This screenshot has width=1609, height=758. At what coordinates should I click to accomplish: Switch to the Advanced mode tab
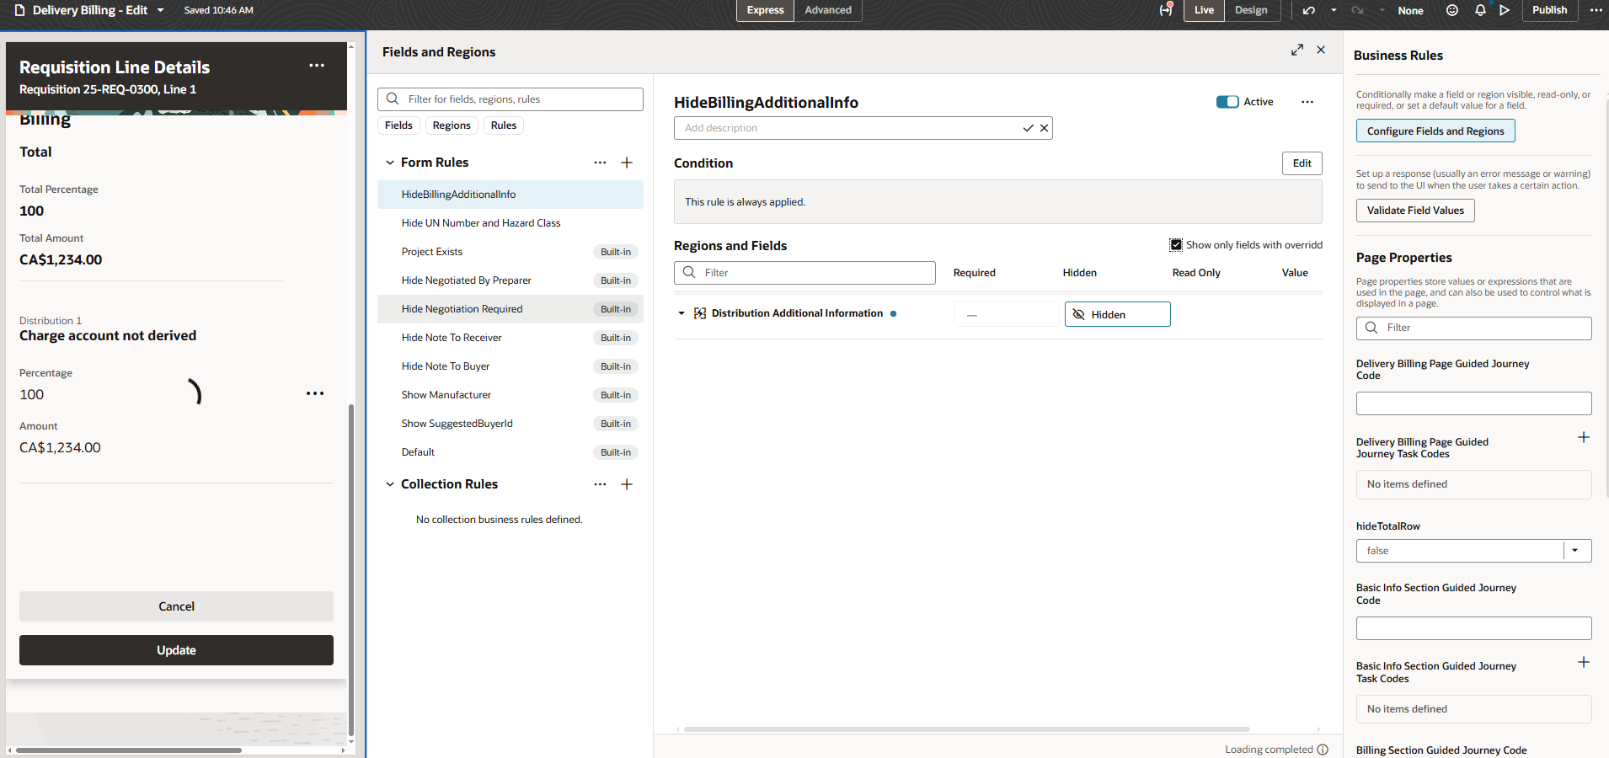click(x=827, y=10)
